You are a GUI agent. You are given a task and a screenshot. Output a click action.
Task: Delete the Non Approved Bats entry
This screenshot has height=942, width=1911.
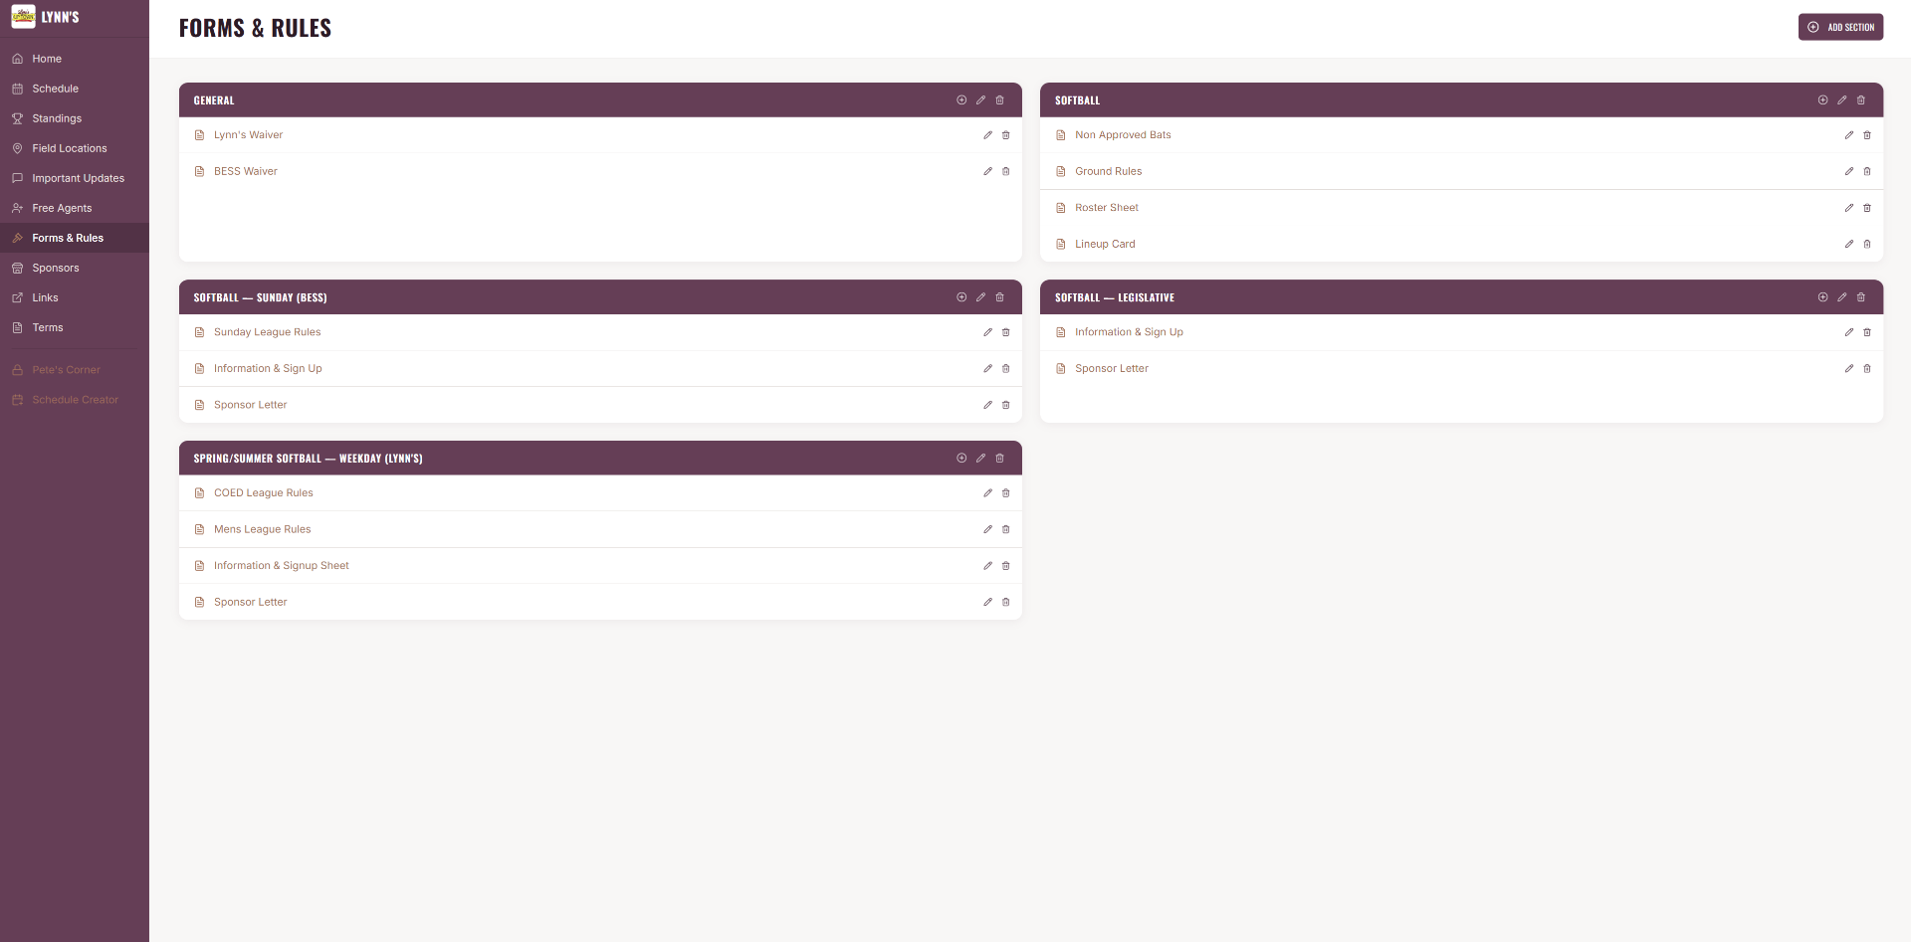pos(1867,135)
